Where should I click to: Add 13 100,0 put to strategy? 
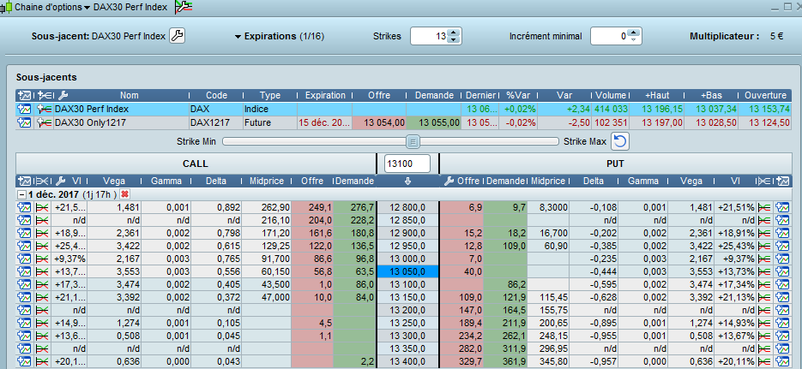click(764, 284)
